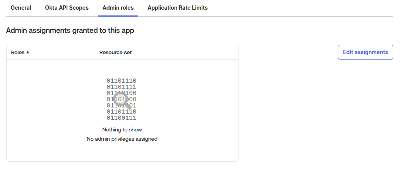Click the magnifying glass lens in the empty state
Viewport: 415px width, 189px height.
click(x=120, y=99)
